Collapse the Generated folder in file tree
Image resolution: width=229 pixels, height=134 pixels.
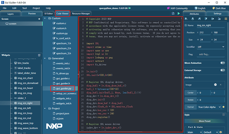[x=45, y=58]
